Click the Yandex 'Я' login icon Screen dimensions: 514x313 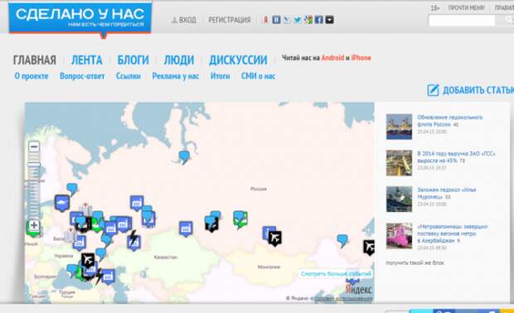(266, 20)
